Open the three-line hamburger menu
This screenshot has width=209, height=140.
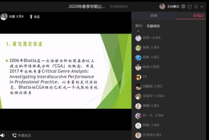196,6
